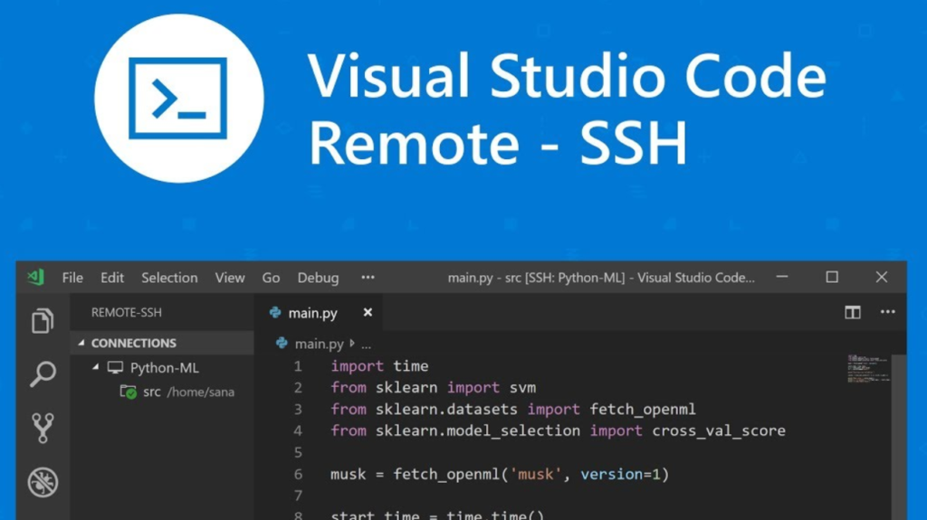Click the Python-ML monitor icon

pos(115,367)
